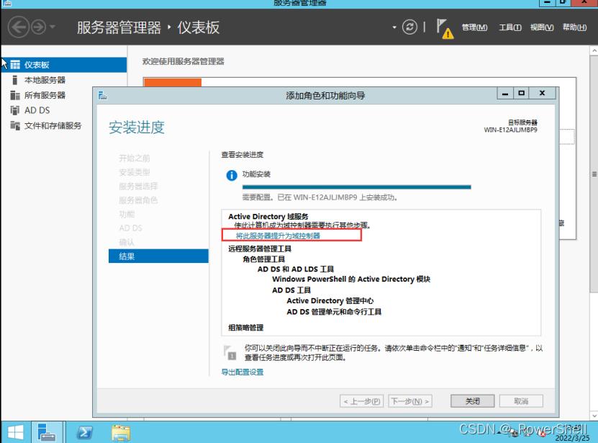Click the 欢迎使用服务器管理器 heading
Viewport: 598px width, 443px height.
click(x=184, y=61)
